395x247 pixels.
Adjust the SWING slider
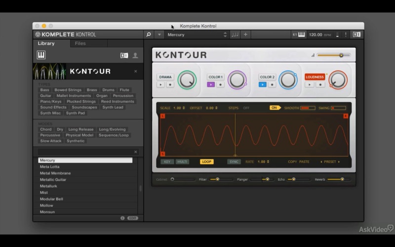[x=338, y=108]
